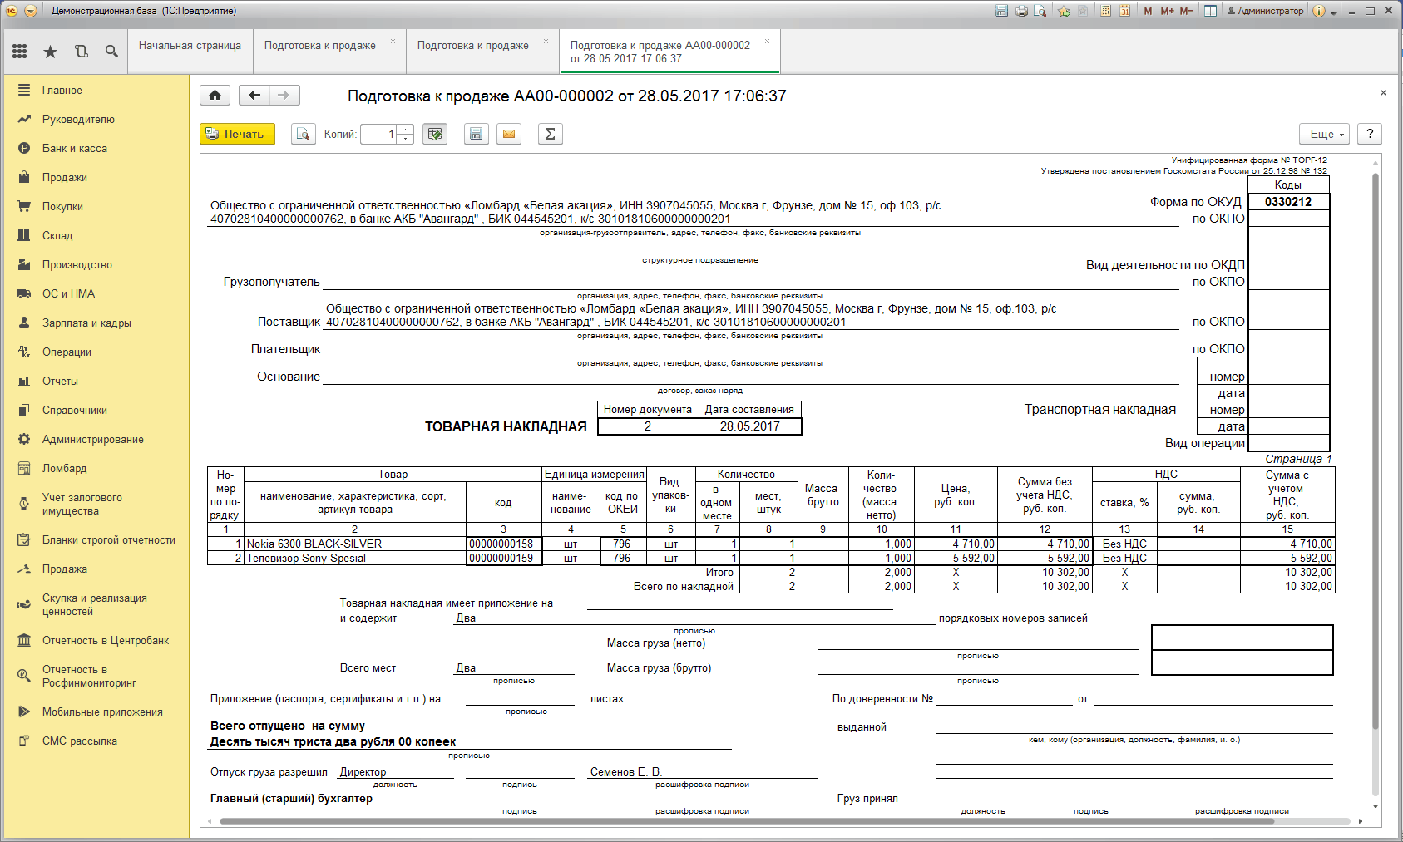Save the print form with diskette icon
Viewport: 1403px width, 842px height.
pos(476,134)
